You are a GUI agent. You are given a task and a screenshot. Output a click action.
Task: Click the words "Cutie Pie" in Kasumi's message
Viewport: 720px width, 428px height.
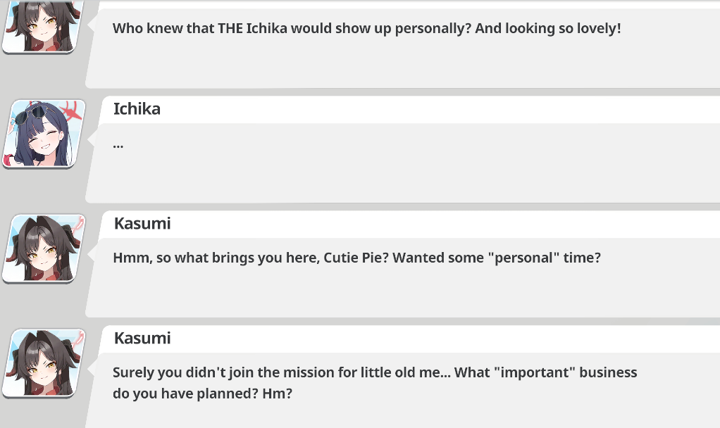(x=355, y=258)
